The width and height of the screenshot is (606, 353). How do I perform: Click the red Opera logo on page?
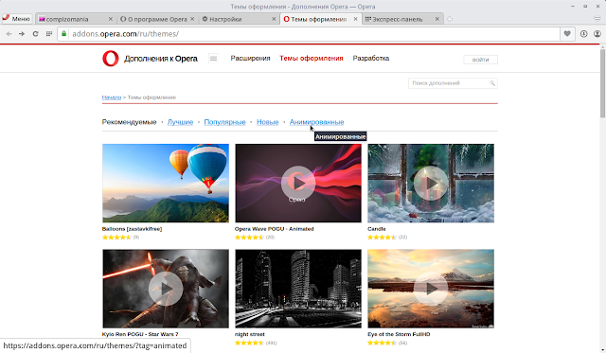coord(111,59)
